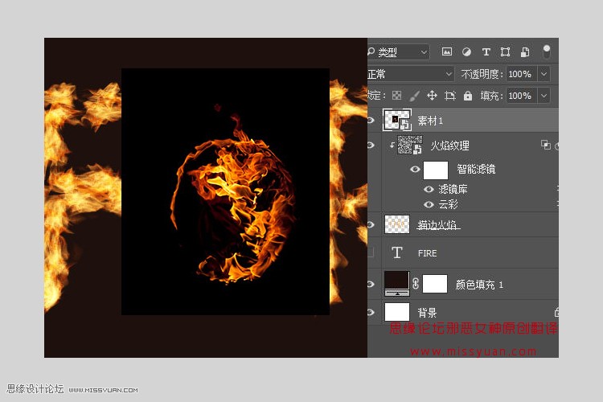Click the 不透明度 100% value field
The height and width of the screenshot is (402, 603).
pos(521,74)
